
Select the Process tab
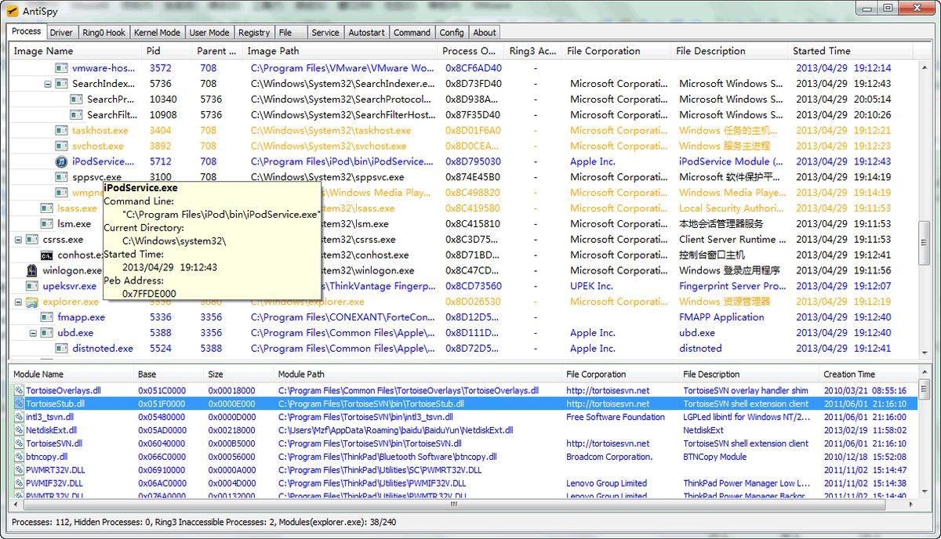[27, 31]
